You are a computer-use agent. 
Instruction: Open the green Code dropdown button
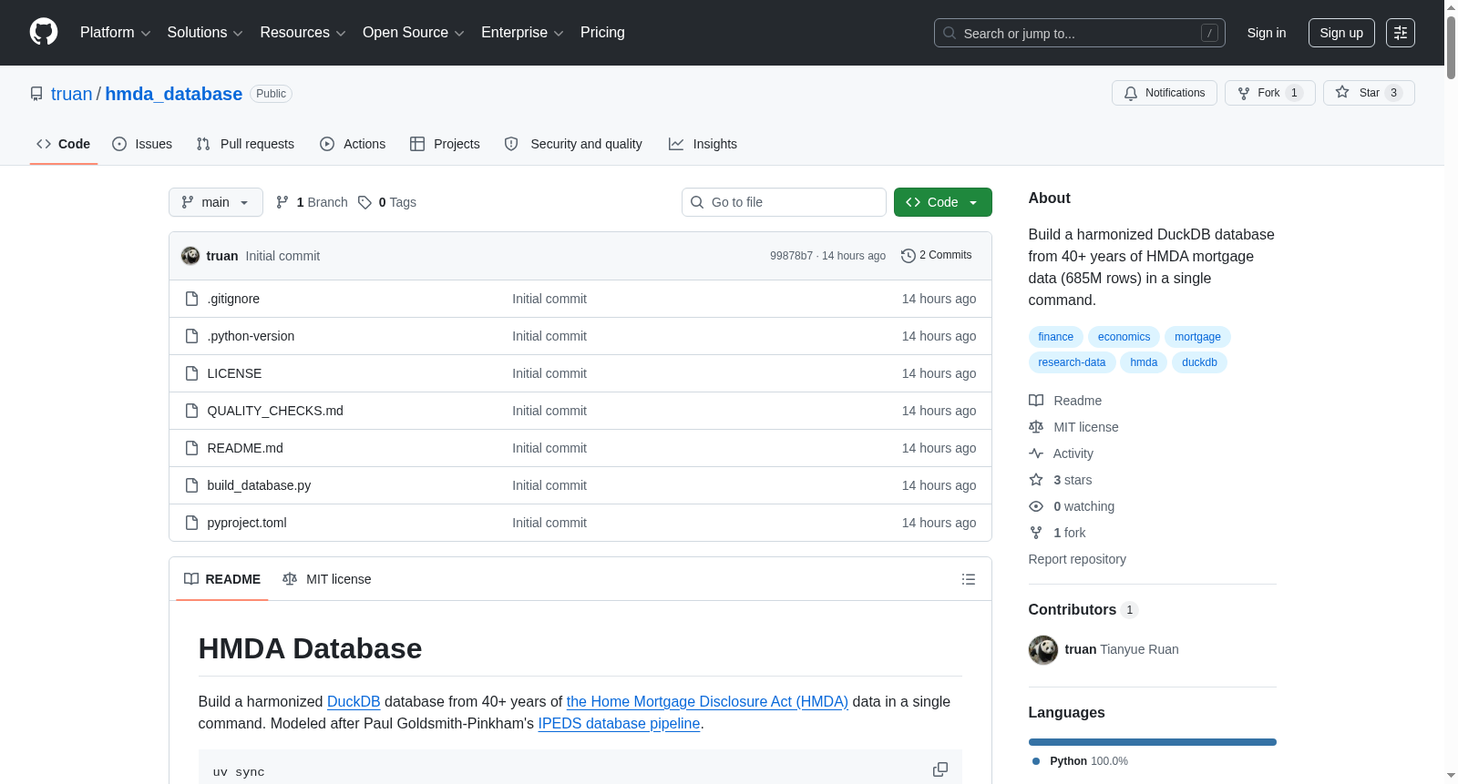coord(943,202)
